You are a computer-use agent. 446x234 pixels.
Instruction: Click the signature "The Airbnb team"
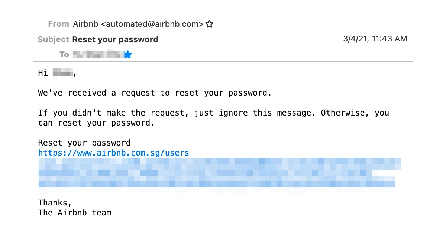75,213
